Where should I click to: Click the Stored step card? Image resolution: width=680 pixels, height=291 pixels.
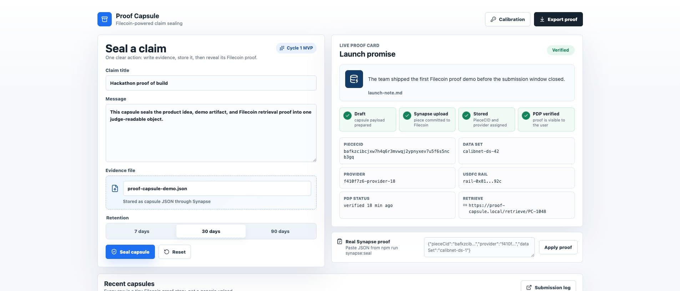(487, 119)
